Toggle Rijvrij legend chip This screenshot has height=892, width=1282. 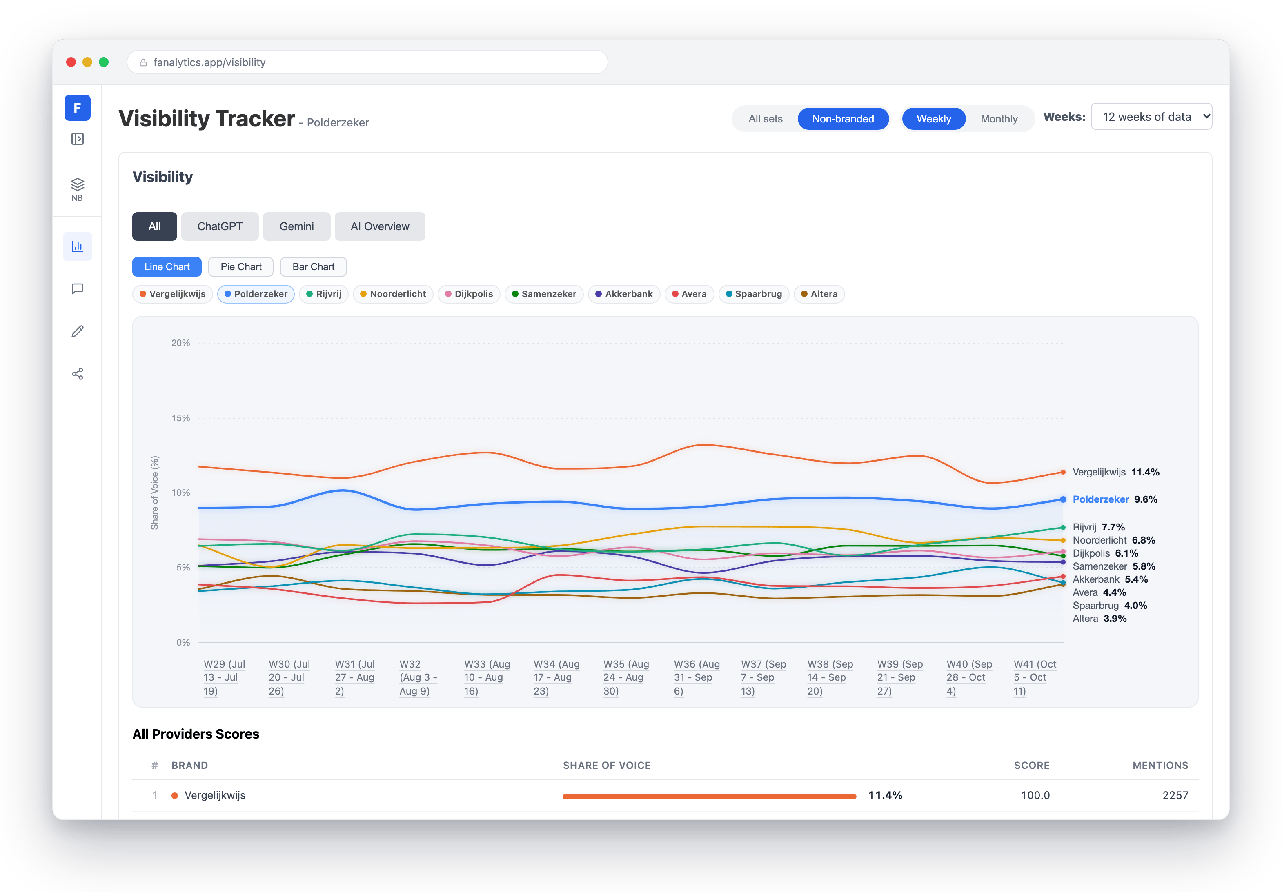[324, 294]
